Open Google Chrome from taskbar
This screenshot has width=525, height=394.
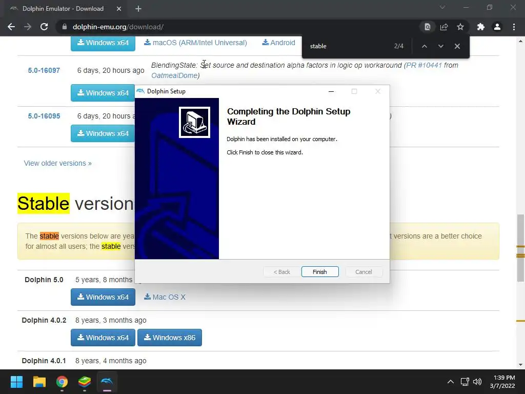click(62, 382)
